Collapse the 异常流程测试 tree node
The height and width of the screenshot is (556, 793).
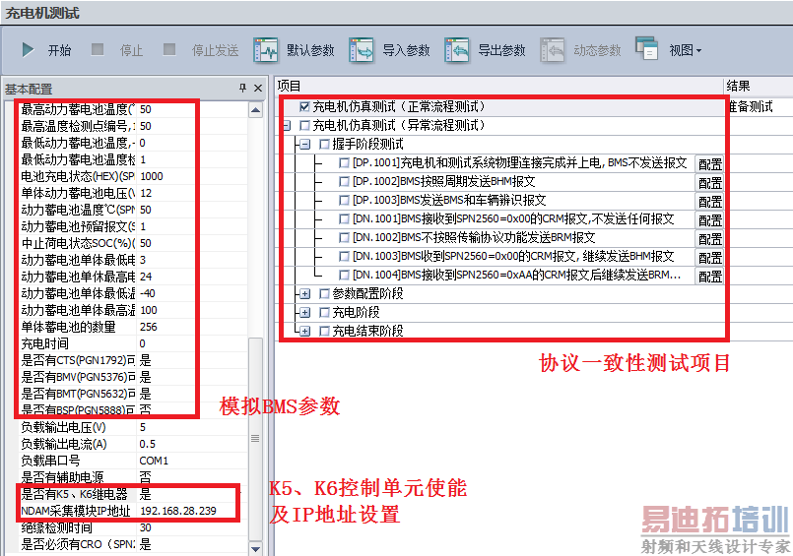tap(287, 125)
